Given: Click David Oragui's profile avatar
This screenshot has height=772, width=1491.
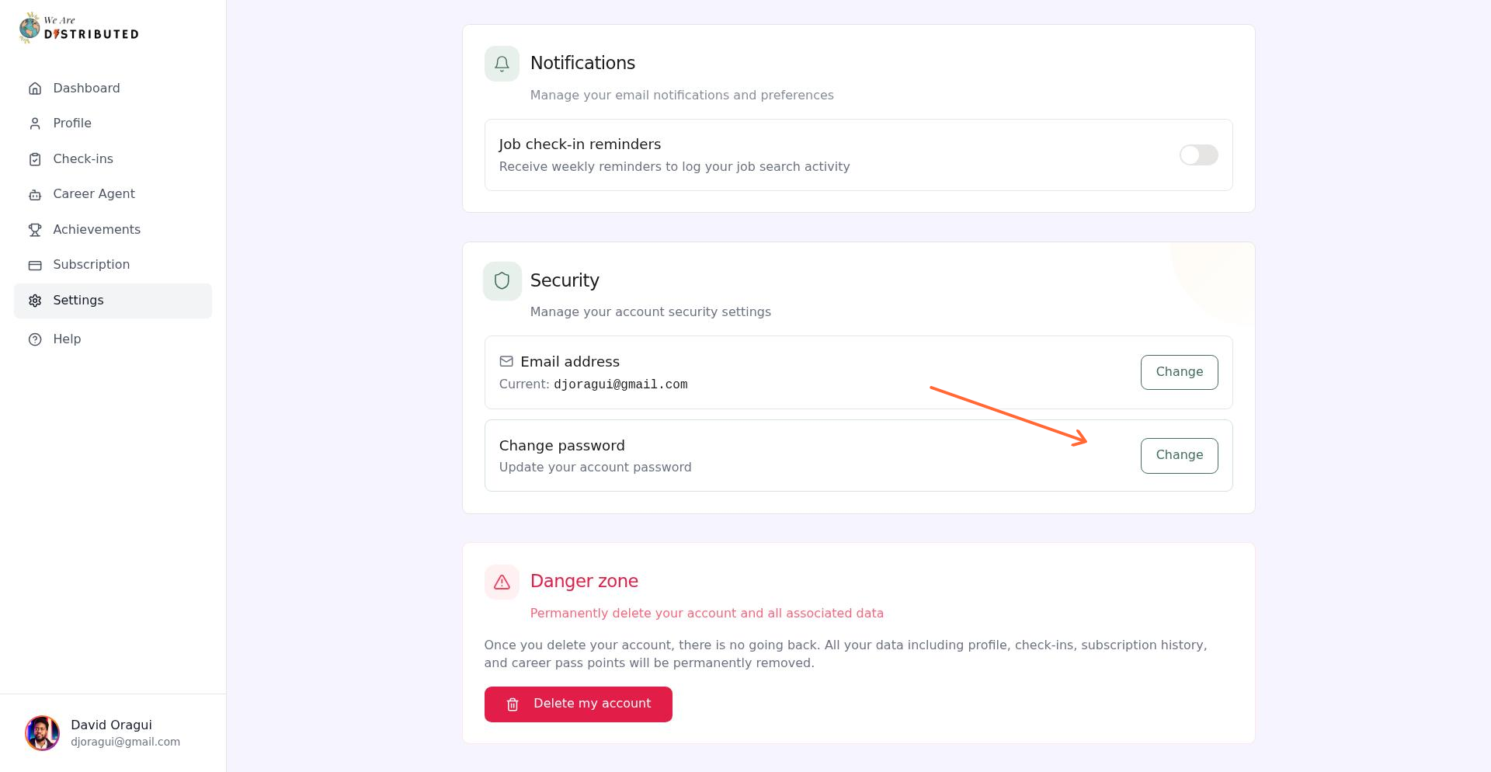Looking at the screenshot, I should tap(43, 732).
